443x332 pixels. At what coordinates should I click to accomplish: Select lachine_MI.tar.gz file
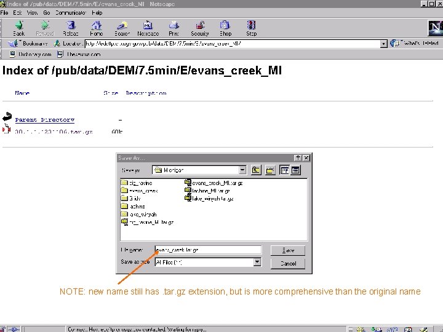click(x=207, y=191)
